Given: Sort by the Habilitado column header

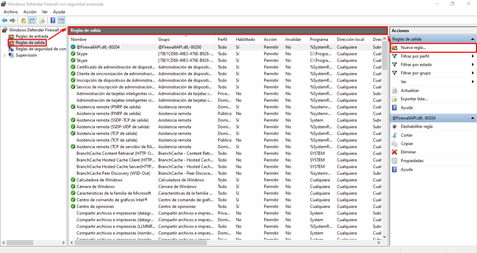Looking at the screenshot, I should [x=247, y=40].
